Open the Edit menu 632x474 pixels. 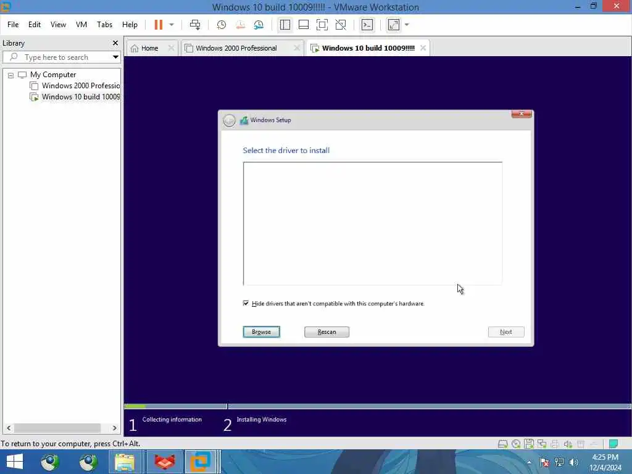(x=35, y=25)
